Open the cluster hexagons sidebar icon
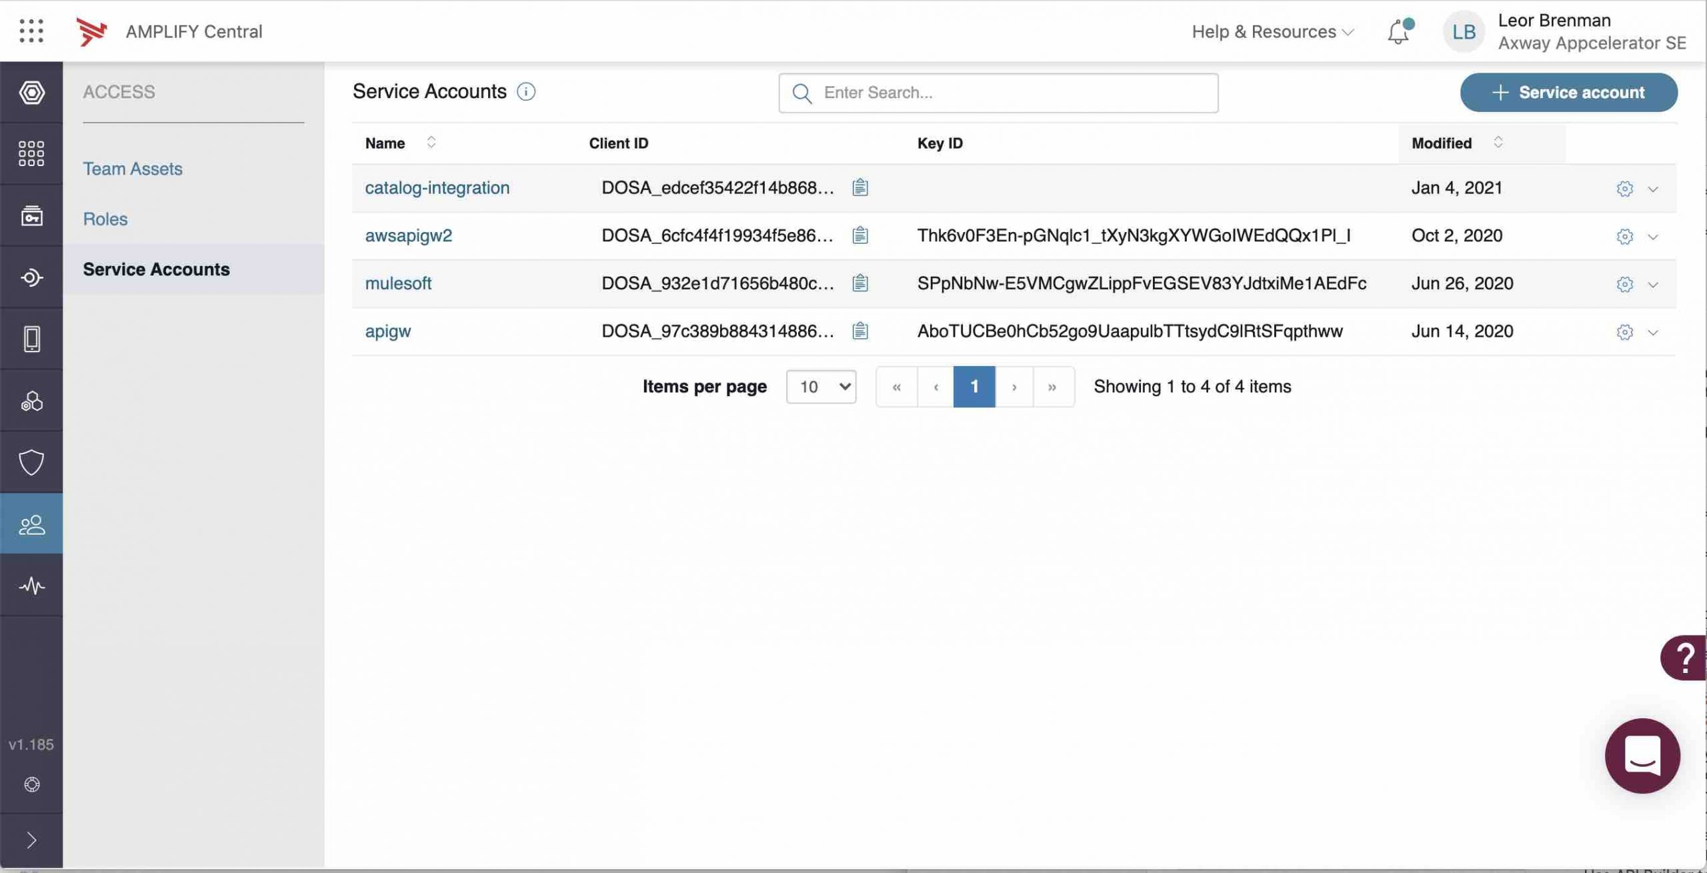The width and height of the screenshot is (1707, 873). pyautogui.click(x=31, y=400)
